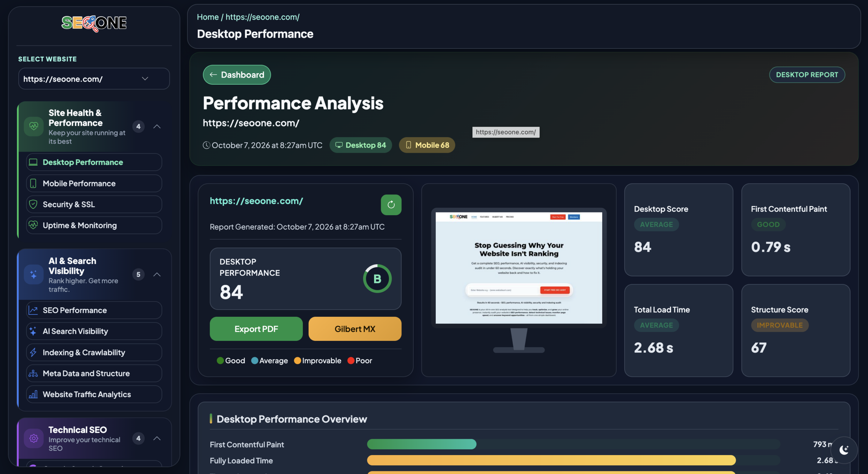This screenshot has width=868, height=474.
Task: Collapse the AI & Search Visibility section
Action: (x=157, y=274)
